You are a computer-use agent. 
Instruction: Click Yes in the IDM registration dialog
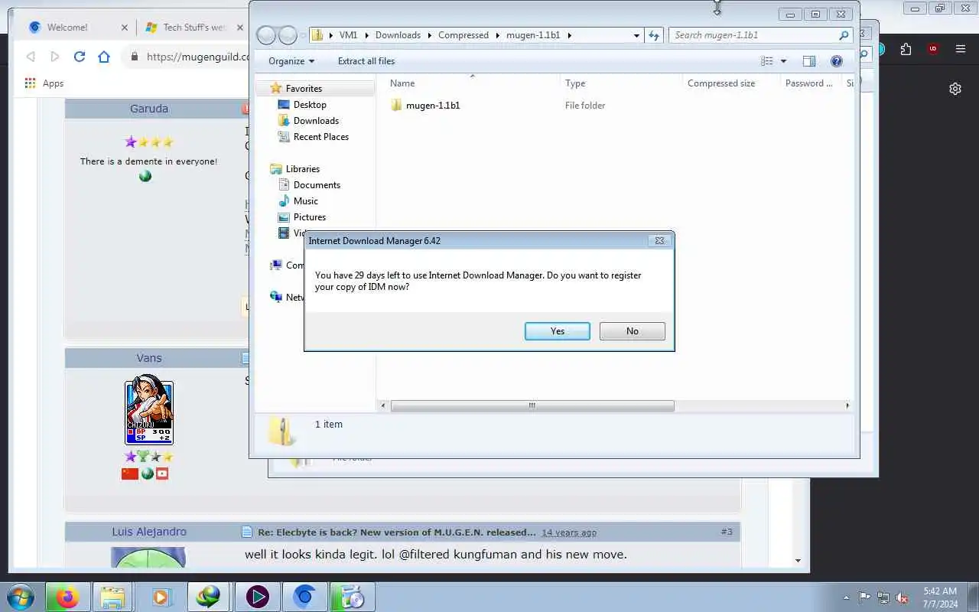coord(557,331)
